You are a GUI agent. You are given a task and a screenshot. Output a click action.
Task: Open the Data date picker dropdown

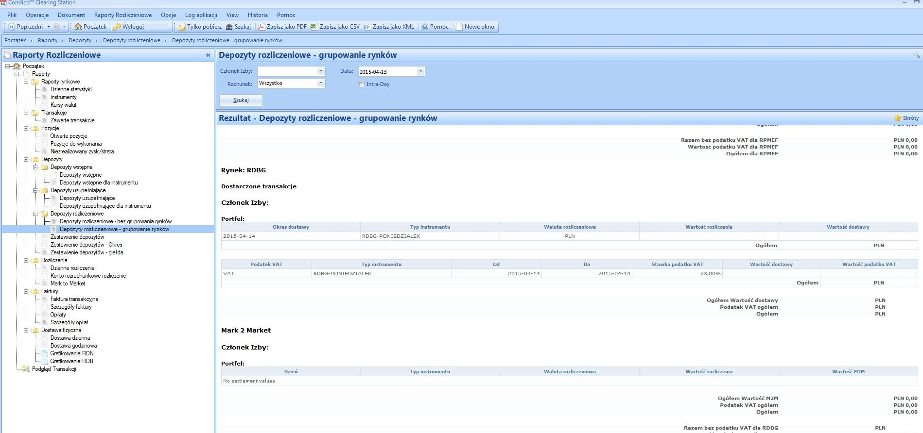(420, 72)
